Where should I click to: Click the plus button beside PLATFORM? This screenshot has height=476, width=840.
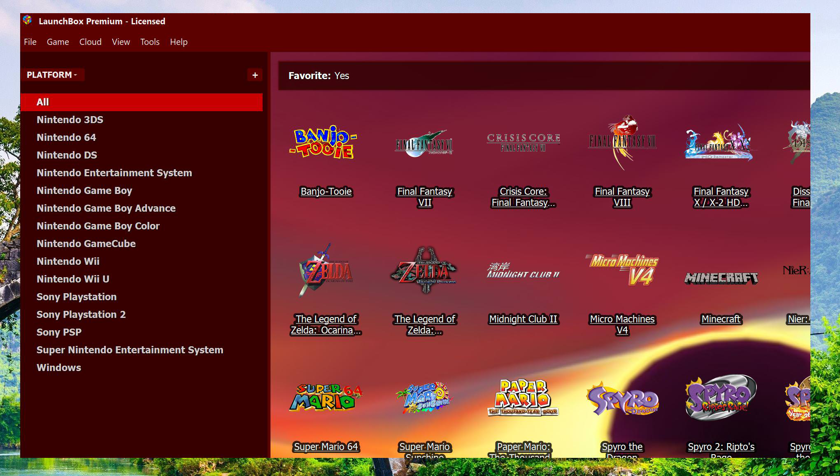tap(255, 75)
